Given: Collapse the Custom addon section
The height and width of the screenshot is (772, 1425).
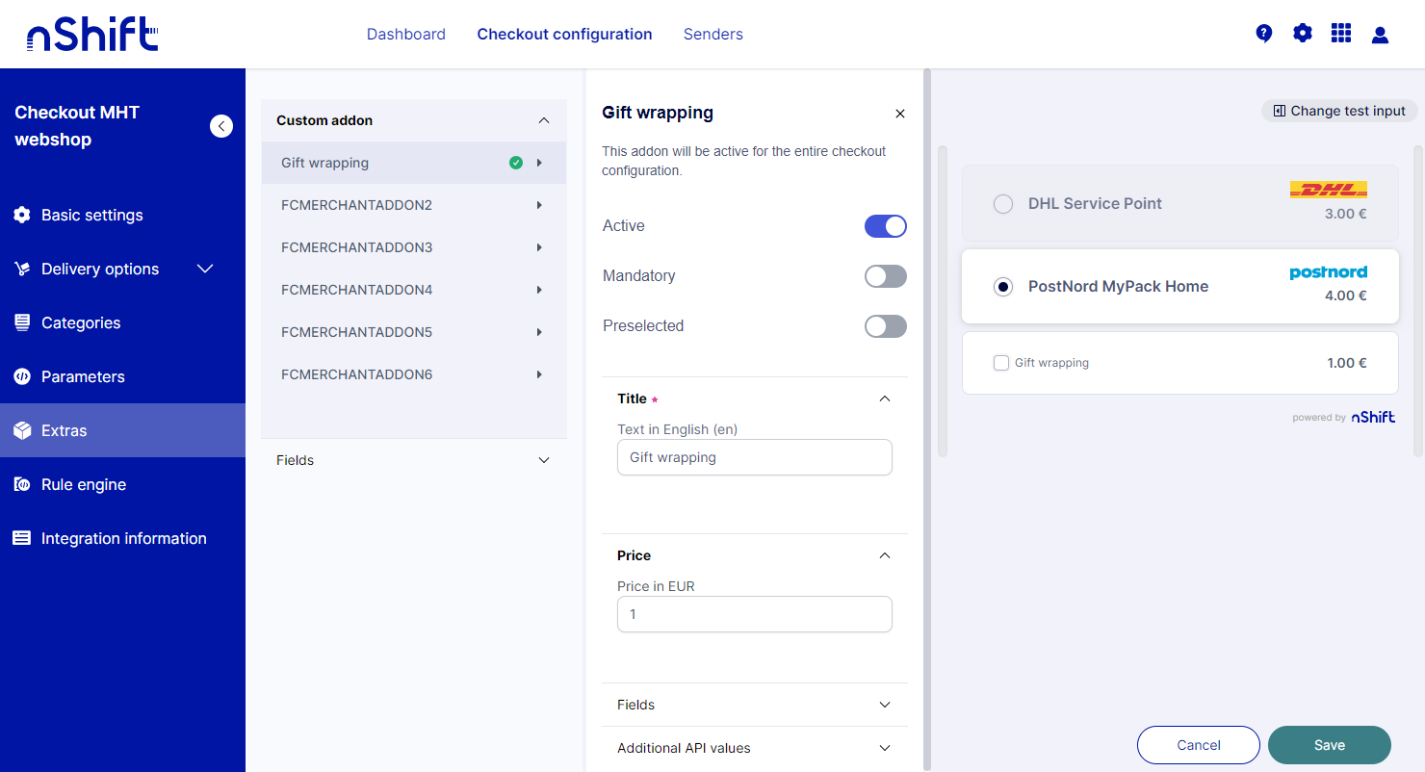Looking at the screenshot, I should pyautogui.click(x=543, y=120).
